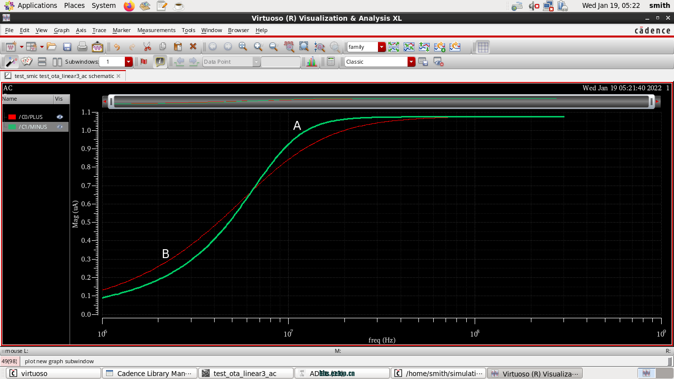The width and height of the screenshot is (674, 379).
Task: Click the zoom in x2 icon
Action: click(x=258, y=47)
